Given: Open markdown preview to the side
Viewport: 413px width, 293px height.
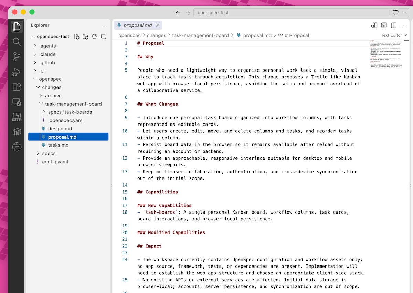Looking at the screenshot, I should coord(374,25).
